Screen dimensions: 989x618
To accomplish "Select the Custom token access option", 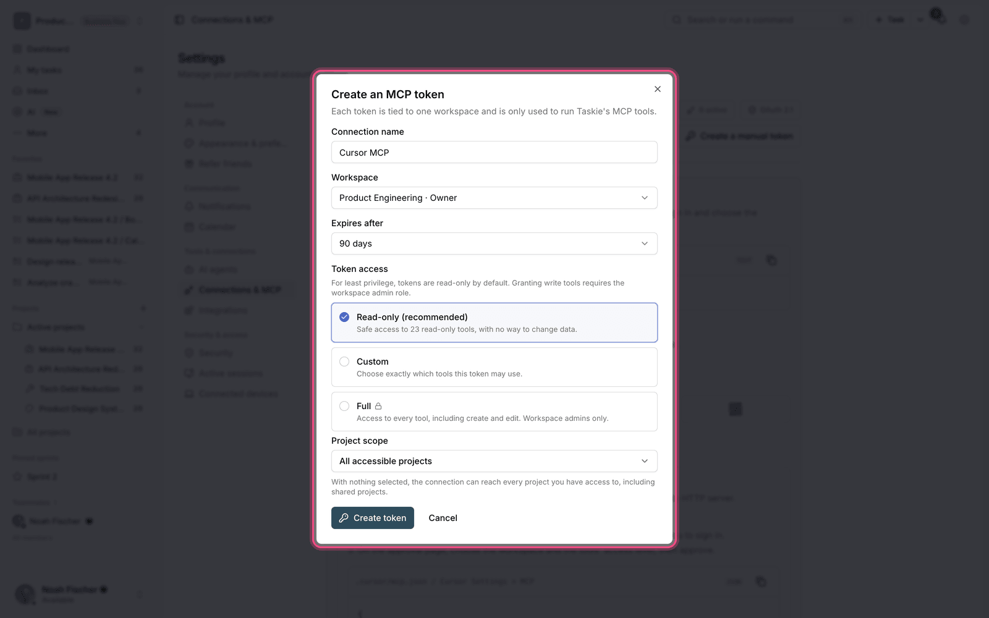I will coord(494,367).
